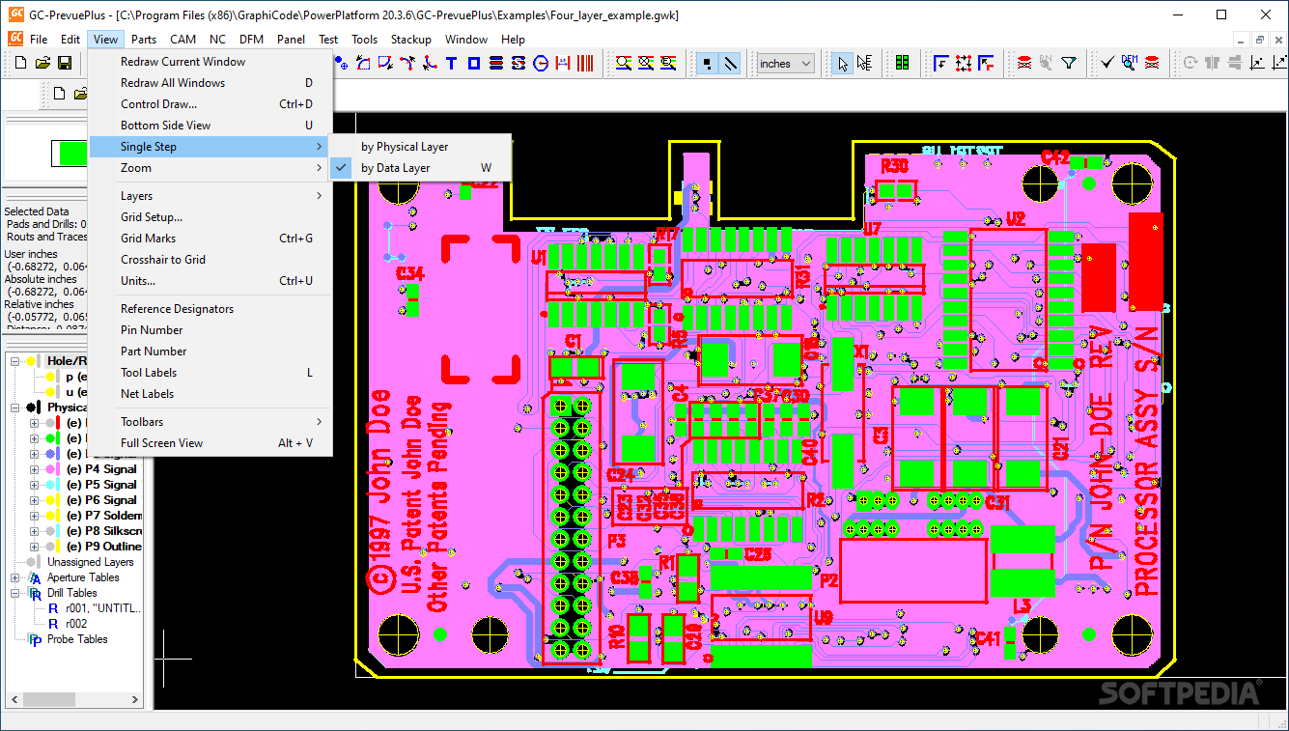This screenshot has height=731, width=1289.
Task: Select the blue T text tool
Action: 451,64
